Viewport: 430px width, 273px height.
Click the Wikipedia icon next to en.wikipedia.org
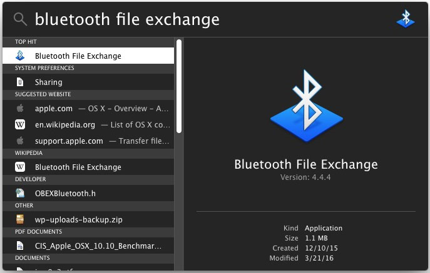[x=20, y=124]
